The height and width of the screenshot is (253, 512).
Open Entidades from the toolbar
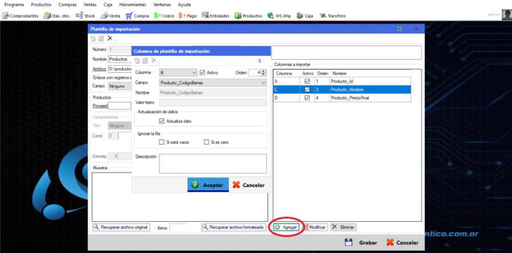tap(216, 16)
